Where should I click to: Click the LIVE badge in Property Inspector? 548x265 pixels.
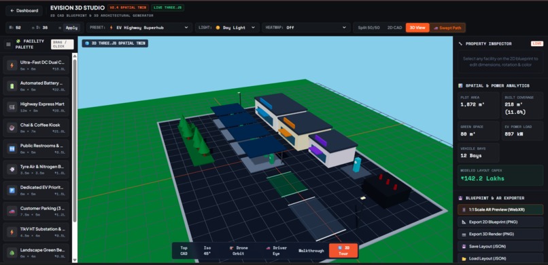pyautogui.click(x=537, y=44)
